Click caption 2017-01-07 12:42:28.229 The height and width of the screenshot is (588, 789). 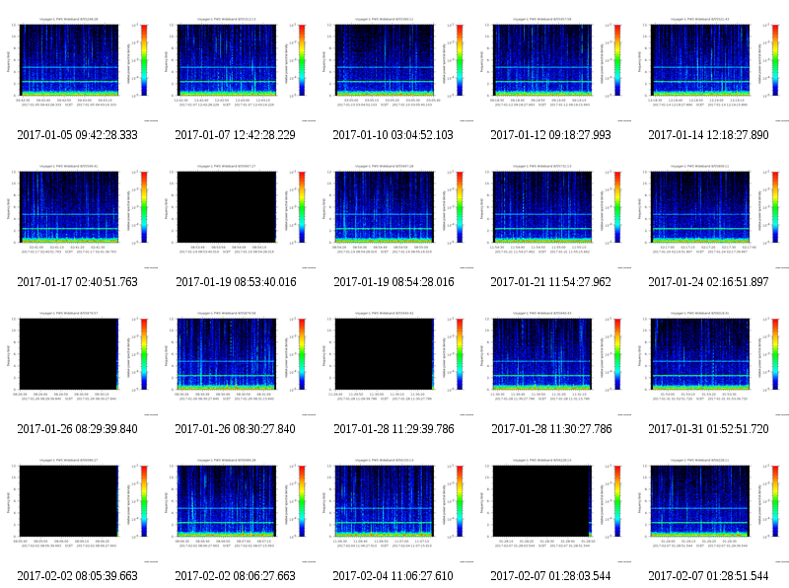tap(235, 135)
